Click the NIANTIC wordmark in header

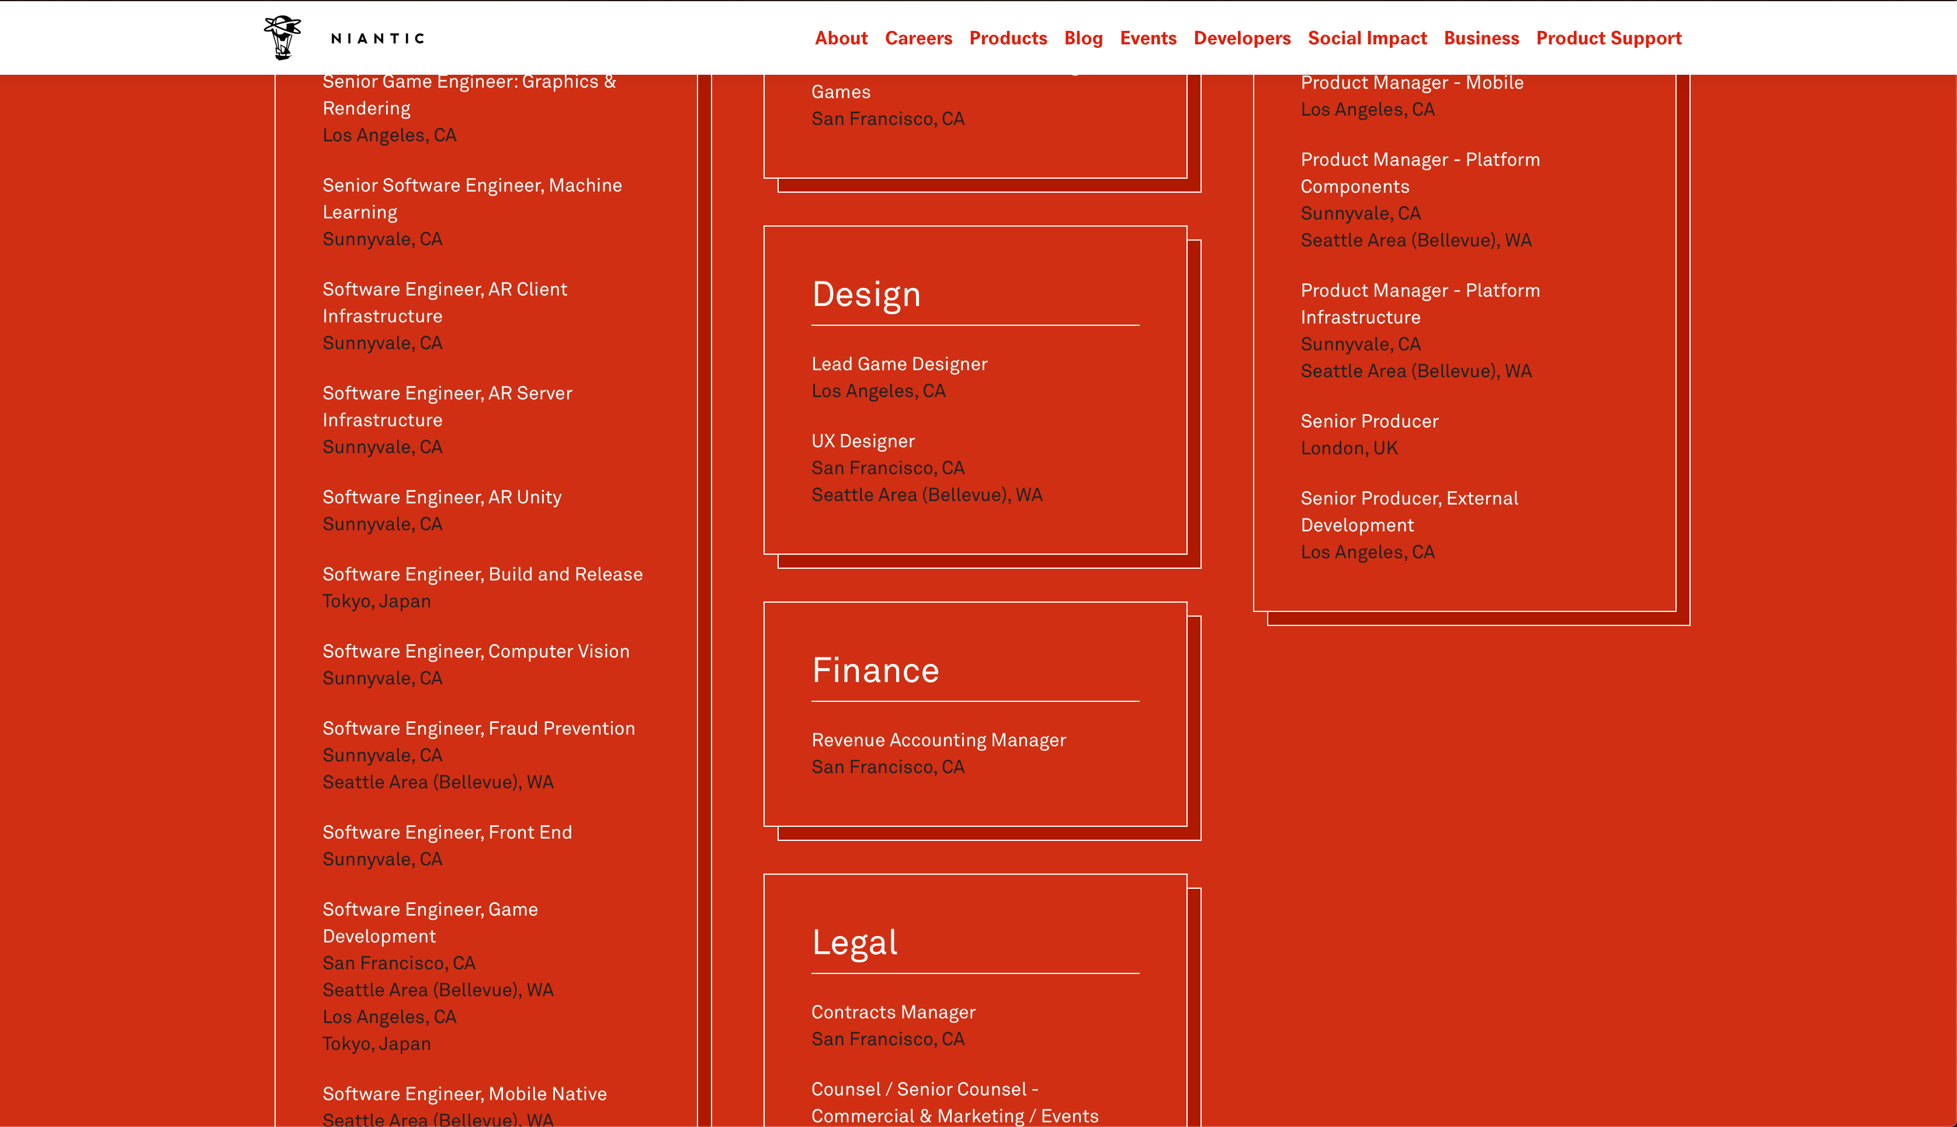click(x=378, y=39)
